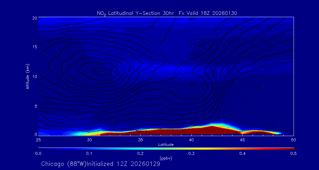Click color bar value 0.1
Viewport: 319px width, 170px height.
89,154
